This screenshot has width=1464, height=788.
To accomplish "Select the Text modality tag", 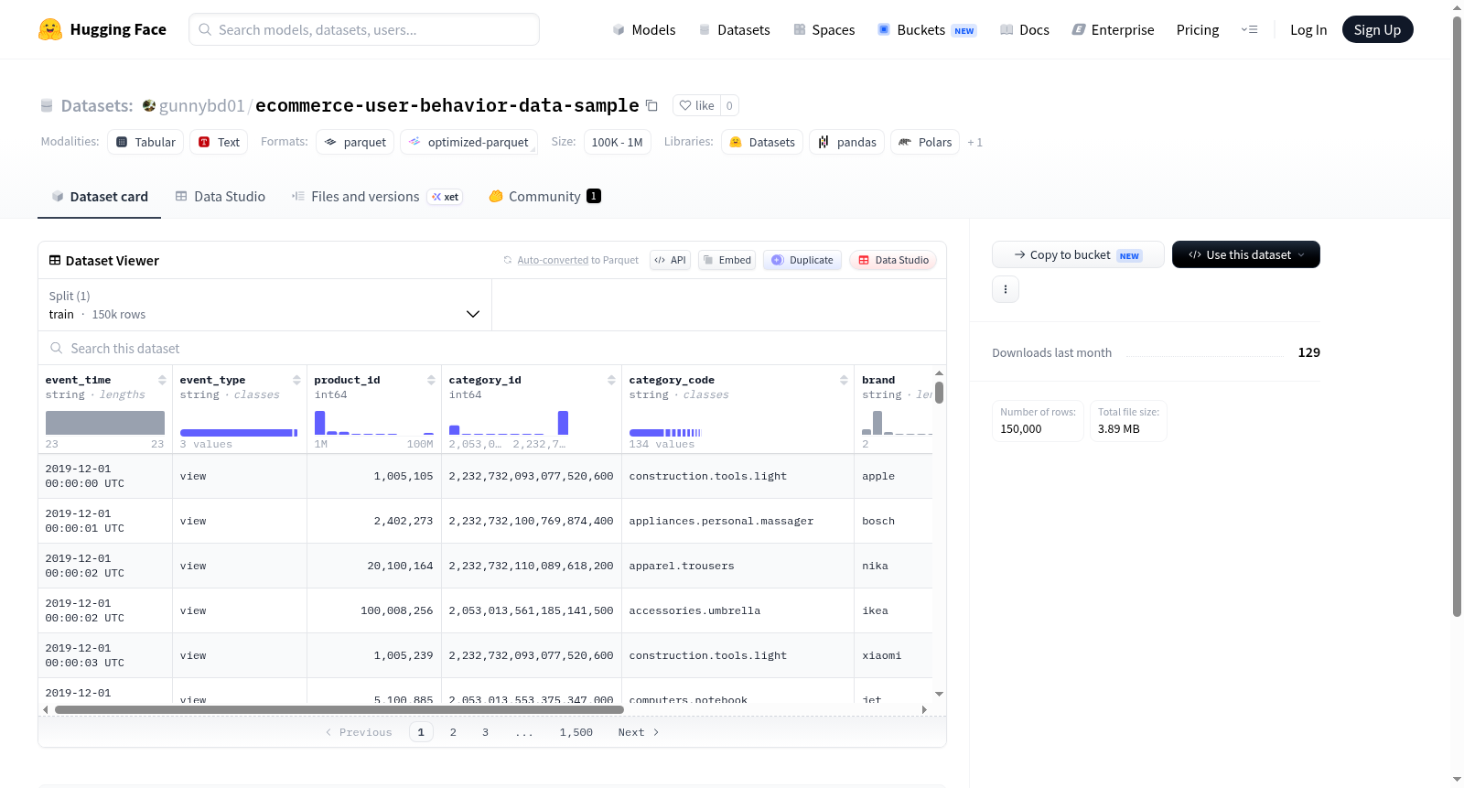I will tap(219, 142).
